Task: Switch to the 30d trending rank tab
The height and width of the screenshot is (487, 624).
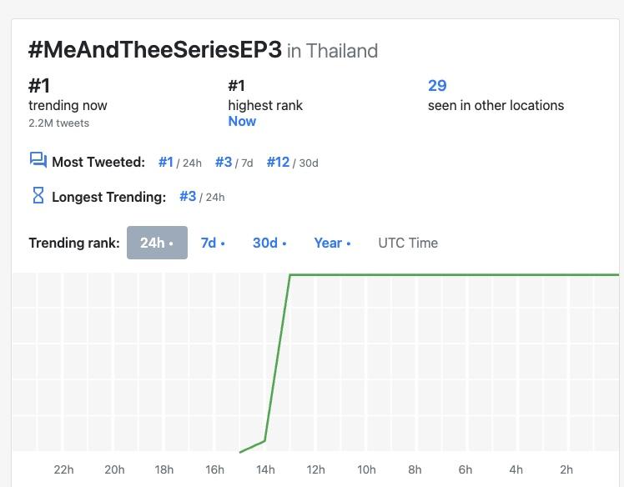Action: (269, 243)
